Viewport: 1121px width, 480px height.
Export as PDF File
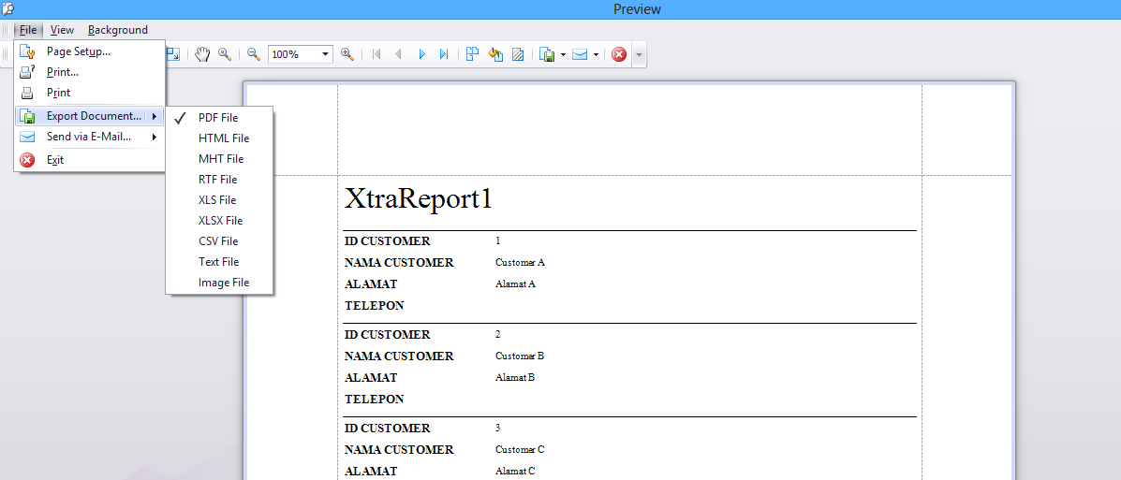point(219,118)
